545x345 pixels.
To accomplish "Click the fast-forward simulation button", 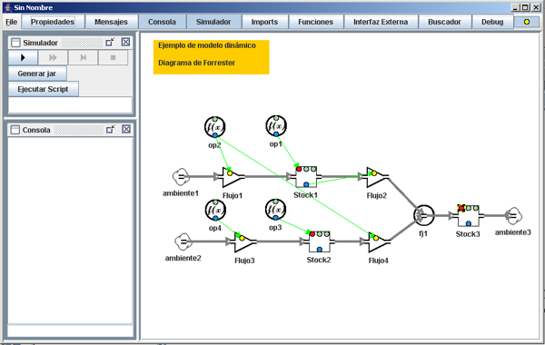I will coord(53,57).
